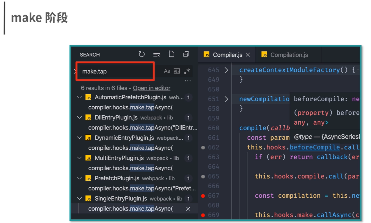
Task: Click 'const compilation' on line 667
Action: coord(288,196)
